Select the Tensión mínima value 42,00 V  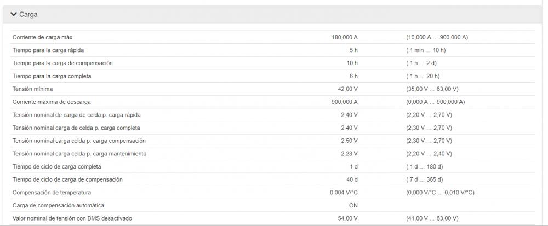(347, 89)
